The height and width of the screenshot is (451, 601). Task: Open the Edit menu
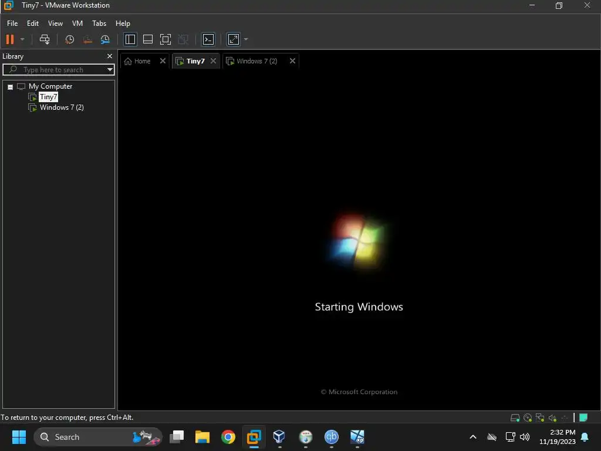click(x=33, y=23)
